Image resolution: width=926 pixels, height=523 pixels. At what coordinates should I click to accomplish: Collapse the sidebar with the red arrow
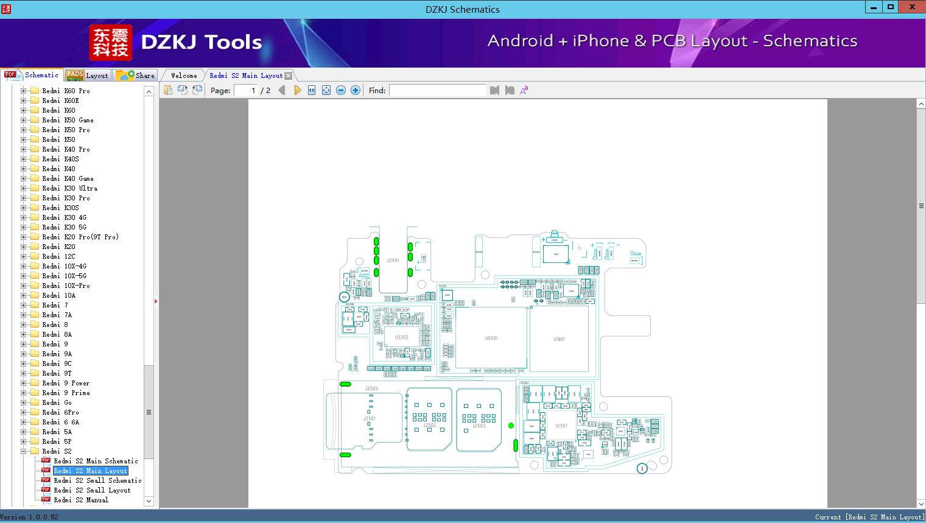pyautogui.click(x=156, y=301)
